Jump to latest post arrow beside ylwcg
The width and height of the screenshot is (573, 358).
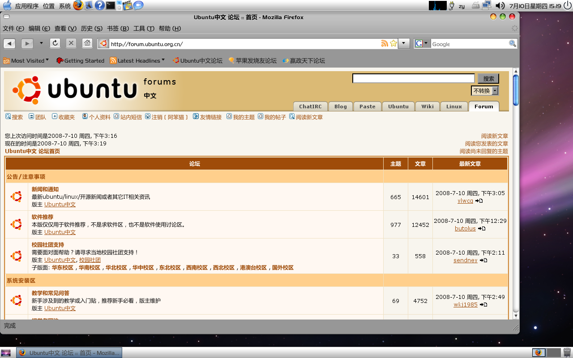[479, 201]
